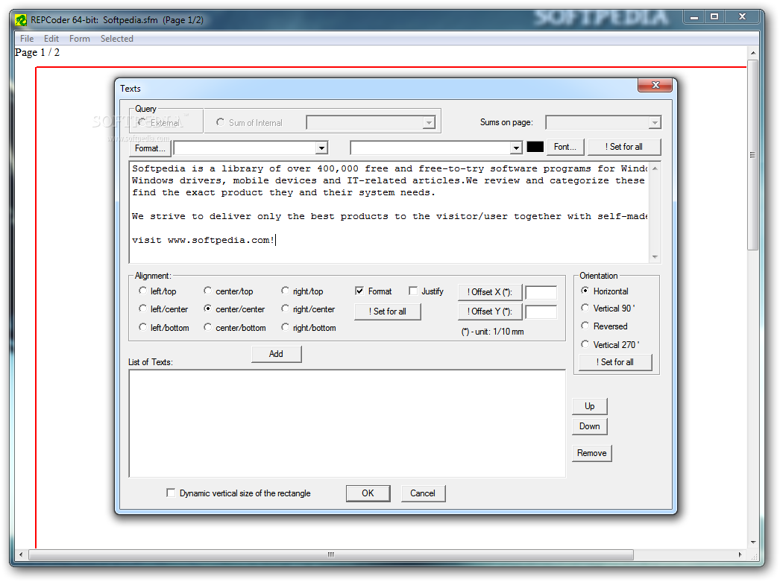Click main window horizontal scrollbar left arrow
The height and width of the screenshot is (582, 780).
click(21, 554)
